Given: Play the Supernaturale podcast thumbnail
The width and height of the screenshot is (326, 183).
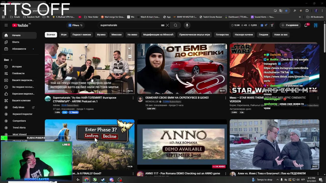Looking at the screenshot, I should pos(90,69).
